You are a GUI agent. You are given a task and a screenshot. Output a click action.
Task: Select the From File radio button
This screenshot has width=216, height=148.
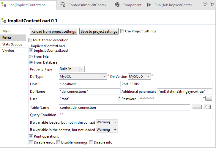(x=31, y=56)
